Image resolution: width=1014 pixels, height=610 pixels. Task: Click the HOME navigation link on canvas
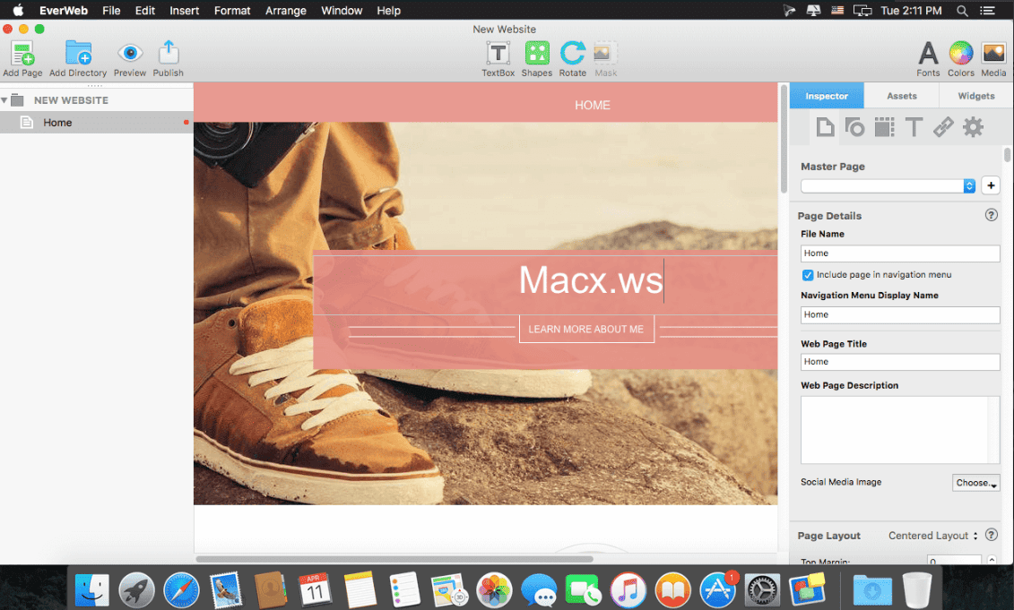(593, 106)
